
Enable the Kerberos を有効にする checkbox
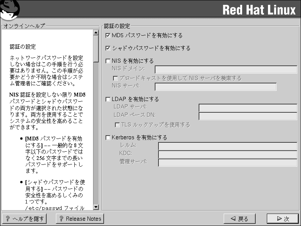108,138
